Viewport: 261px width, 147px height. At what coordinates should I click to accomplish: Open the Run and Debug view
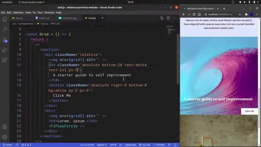click(4, 50)
